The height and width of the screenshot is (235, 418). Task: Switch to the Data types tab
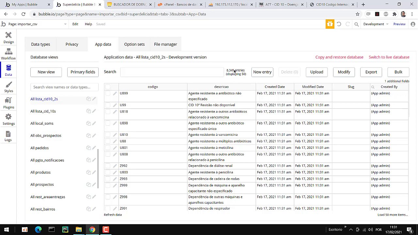40,44
